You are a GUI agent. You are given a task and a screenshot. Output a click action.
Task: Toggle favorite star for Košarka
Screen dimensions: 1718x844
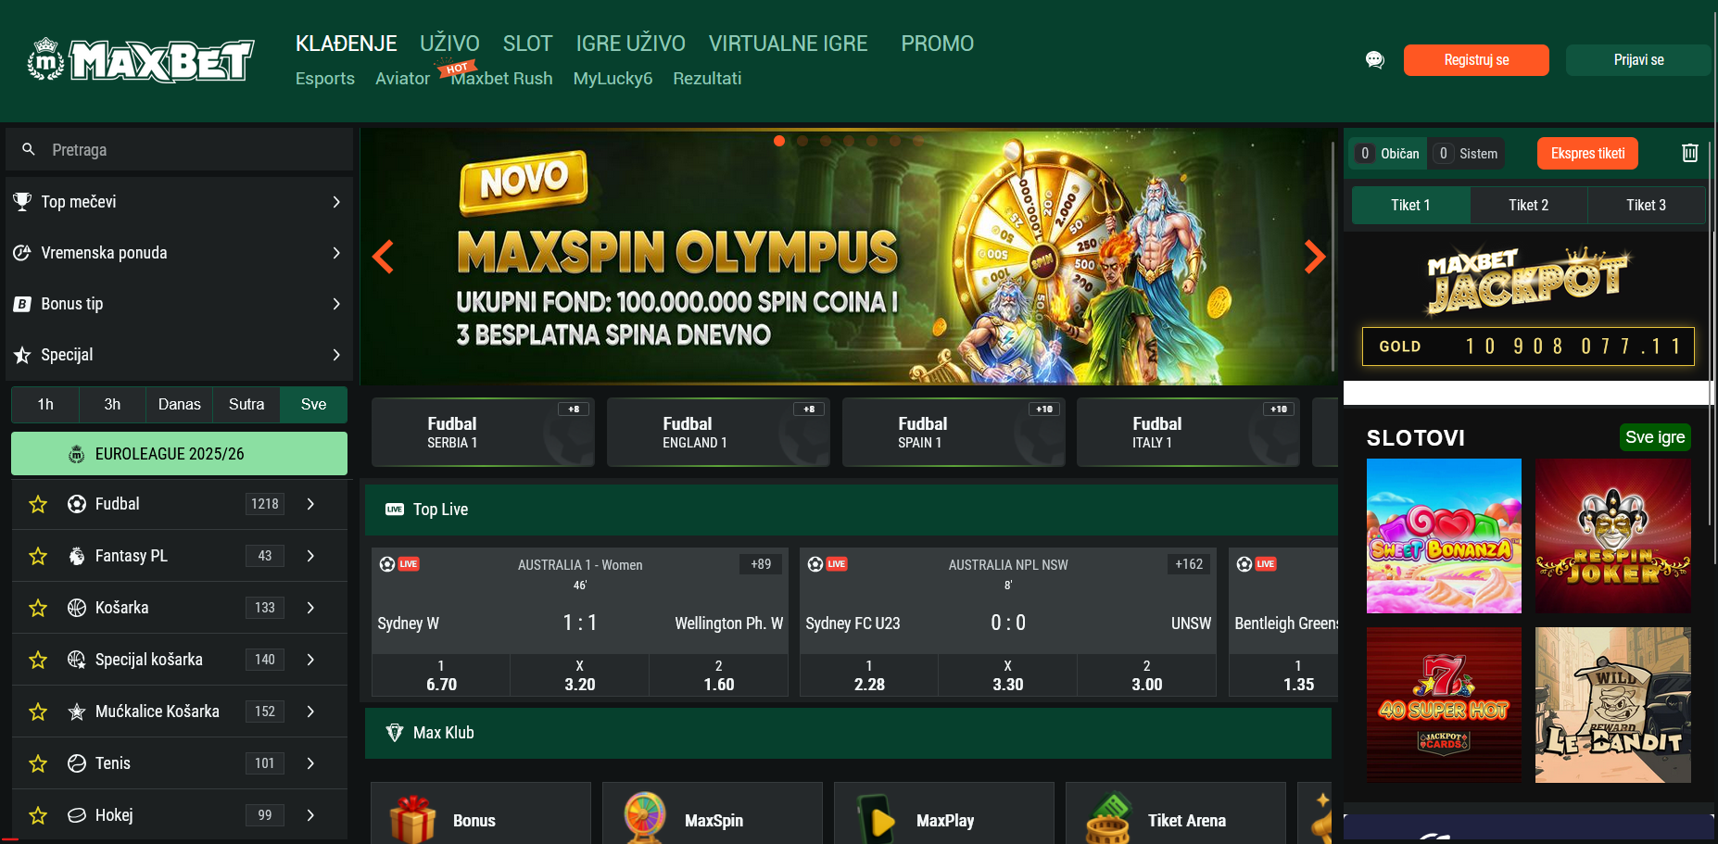(x=38, y=608)
